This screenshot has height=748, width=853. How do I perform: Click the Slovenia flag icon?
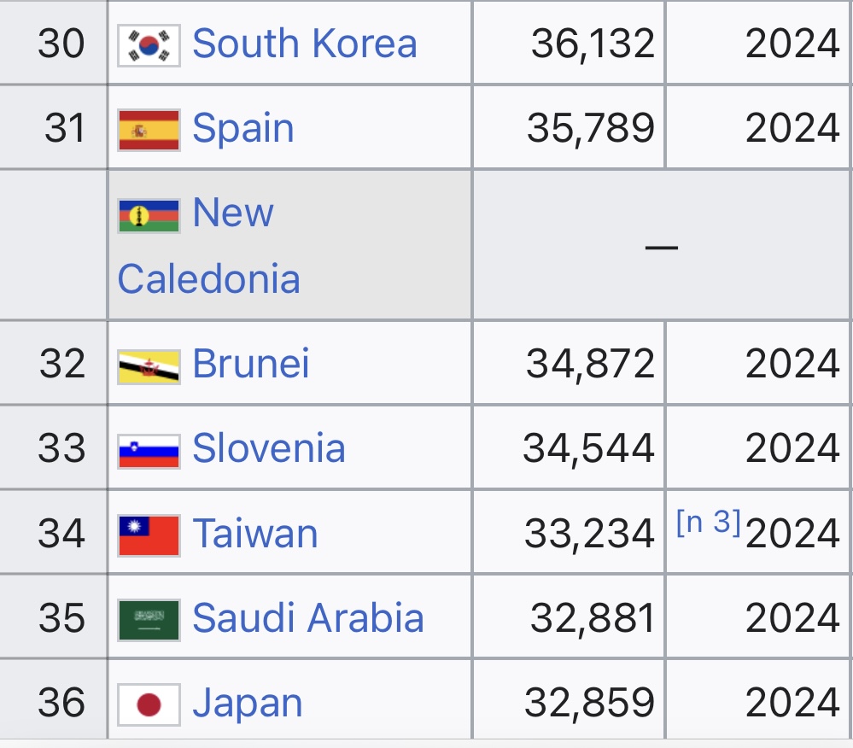pyautogui.click(x=149, y=449)
